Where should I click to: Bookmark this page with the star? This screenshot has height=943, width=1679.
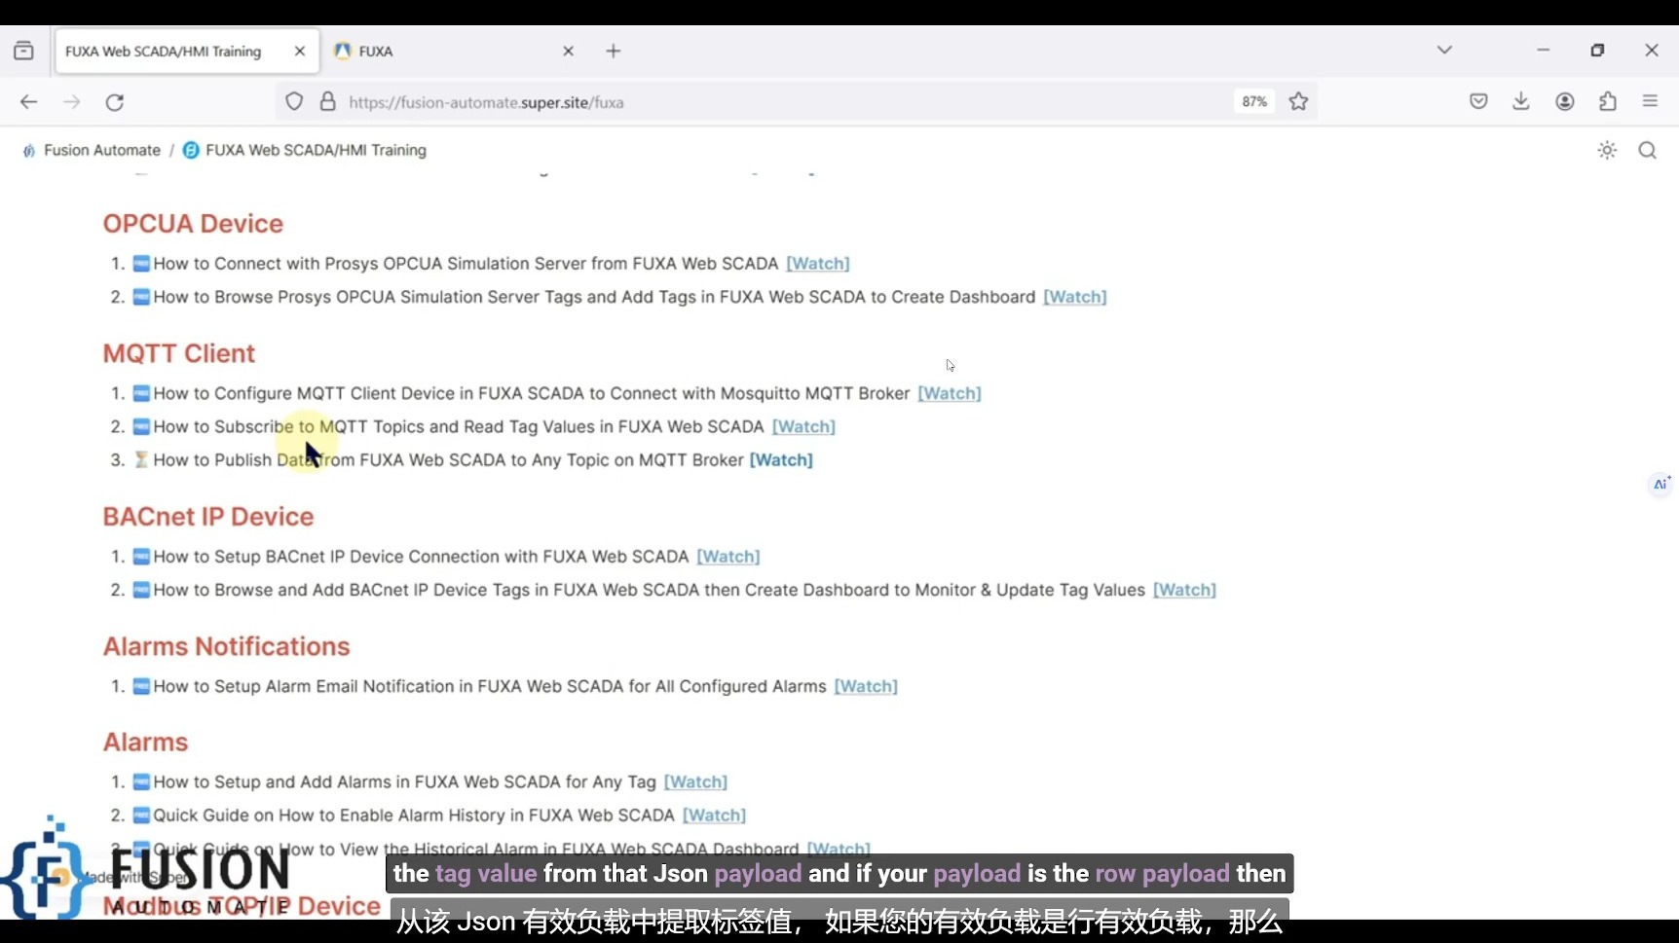point(1298,101)
